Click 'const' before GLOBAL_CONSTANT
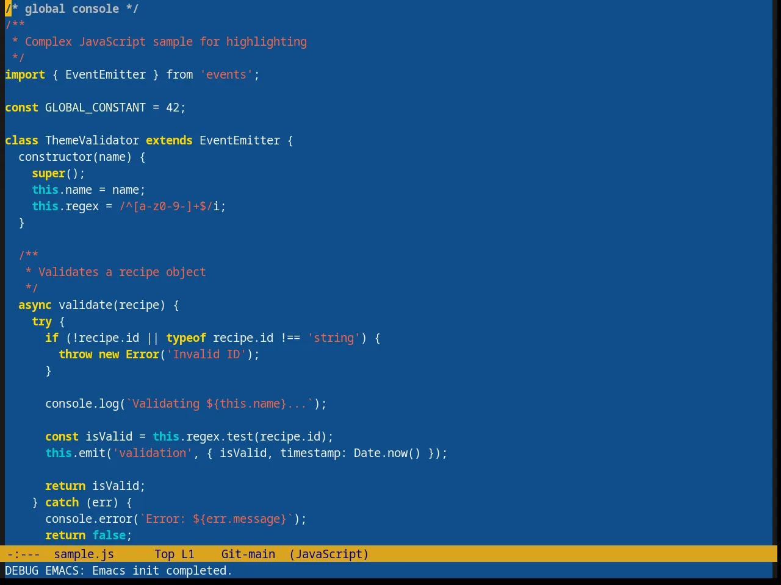This screenshot has height=585, width=781. (x=21, y=107)
